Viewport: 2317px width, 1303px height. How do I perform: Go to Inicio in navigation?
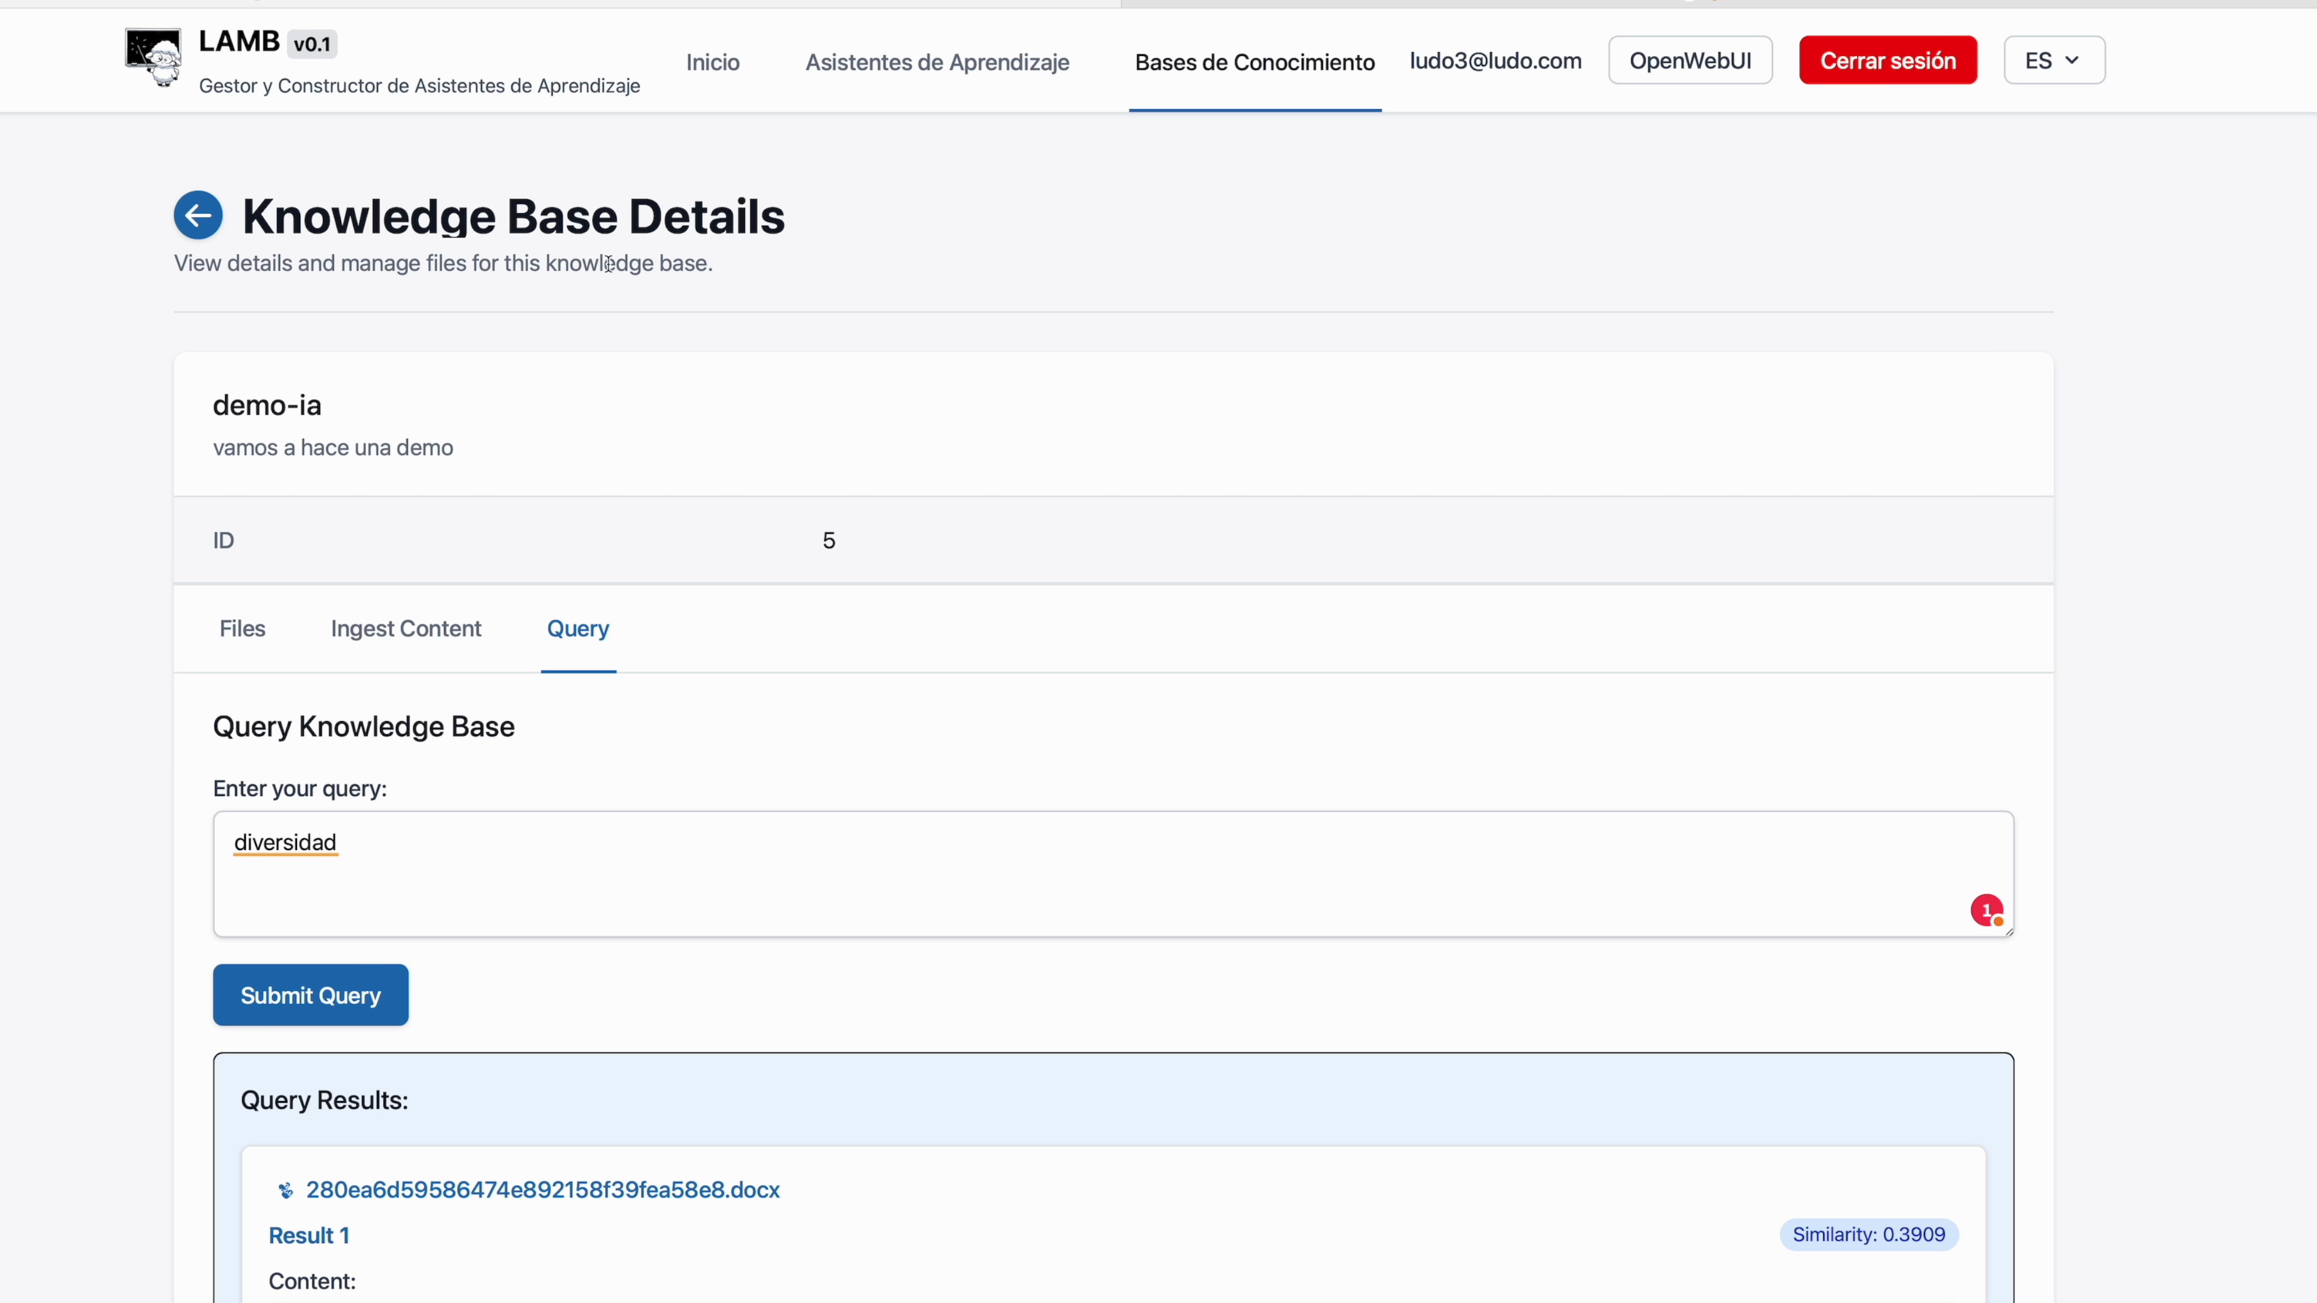pos(712,62)
